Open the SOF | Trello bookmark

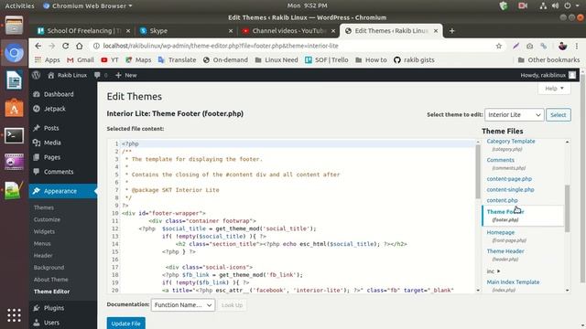tap(327, 59)
